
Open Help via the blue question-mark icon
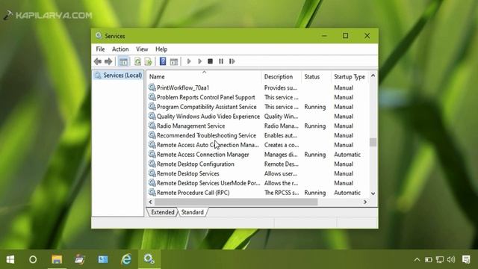coord(163,61)
